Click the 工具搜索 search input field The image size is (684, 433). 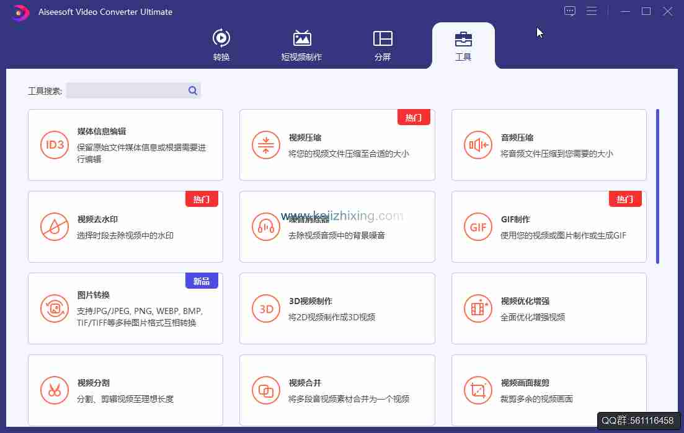coord(126,91)
